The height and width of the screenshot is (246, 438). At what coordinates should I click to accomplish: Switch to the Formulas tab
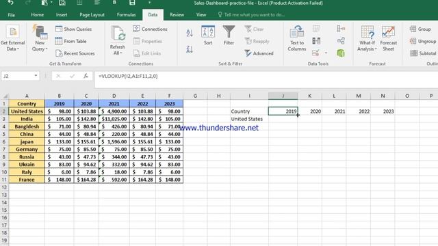(126, 15)
